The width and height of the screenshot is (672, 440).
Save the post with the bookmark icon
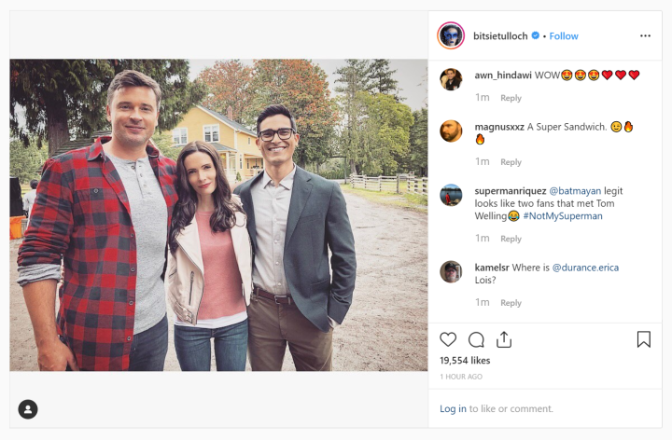tap(643, 339)
